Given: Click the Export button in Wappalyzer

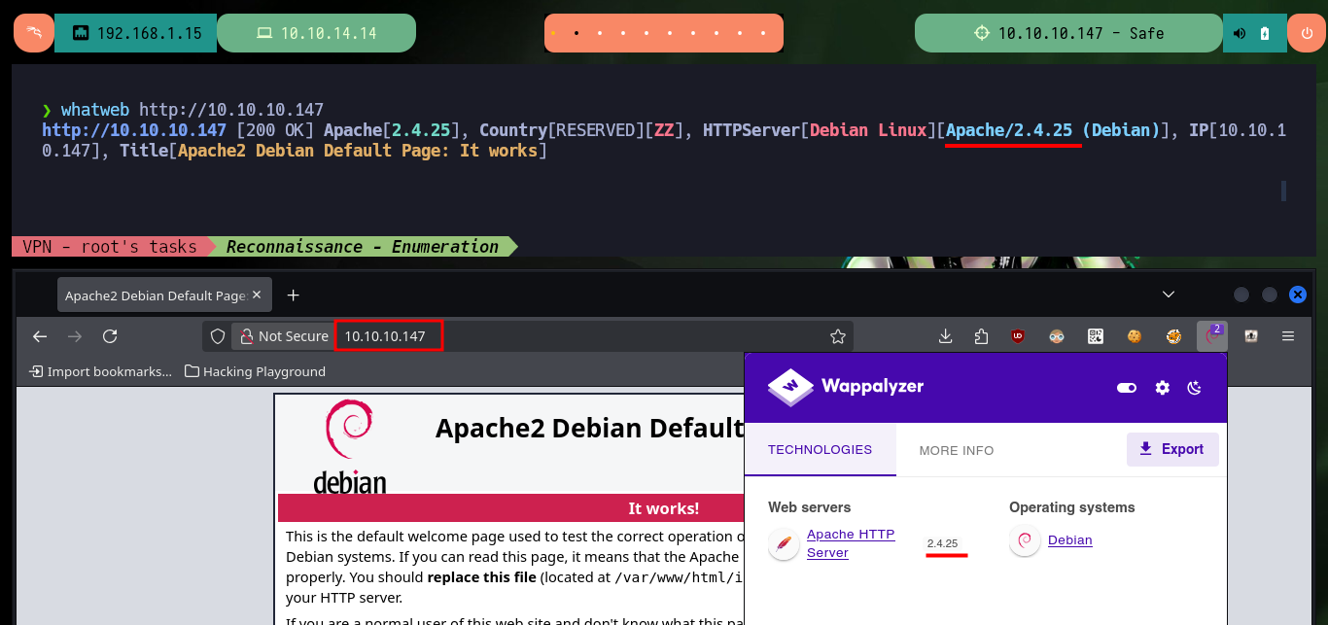Looking at the screenshot, I should click(1172, 449).
